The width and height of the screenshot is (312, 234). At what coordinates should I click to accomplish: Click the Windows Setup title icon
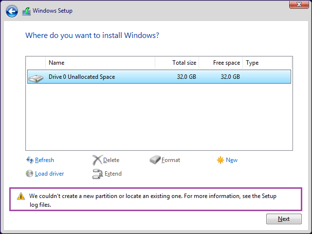pos(26,11)
